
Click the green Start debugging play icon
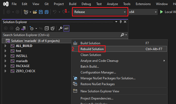click(x=162, y=12)
